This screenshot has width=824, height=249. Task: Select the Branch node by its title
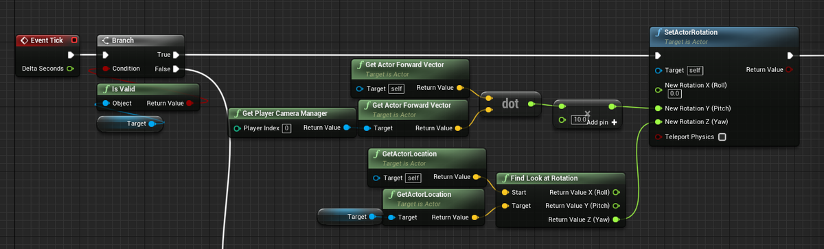click(122, 40)
